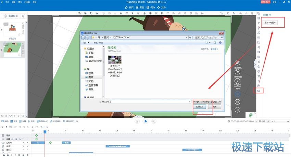
Task: Open the 编辑 menu
Action: click(14, 2)
